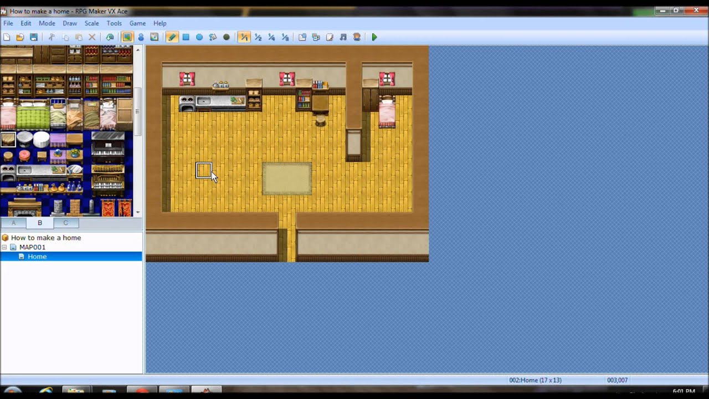The width and height of the screenshot is (709, 399).
Task: Click the Undo arrow icon
Action: point(110,37)
